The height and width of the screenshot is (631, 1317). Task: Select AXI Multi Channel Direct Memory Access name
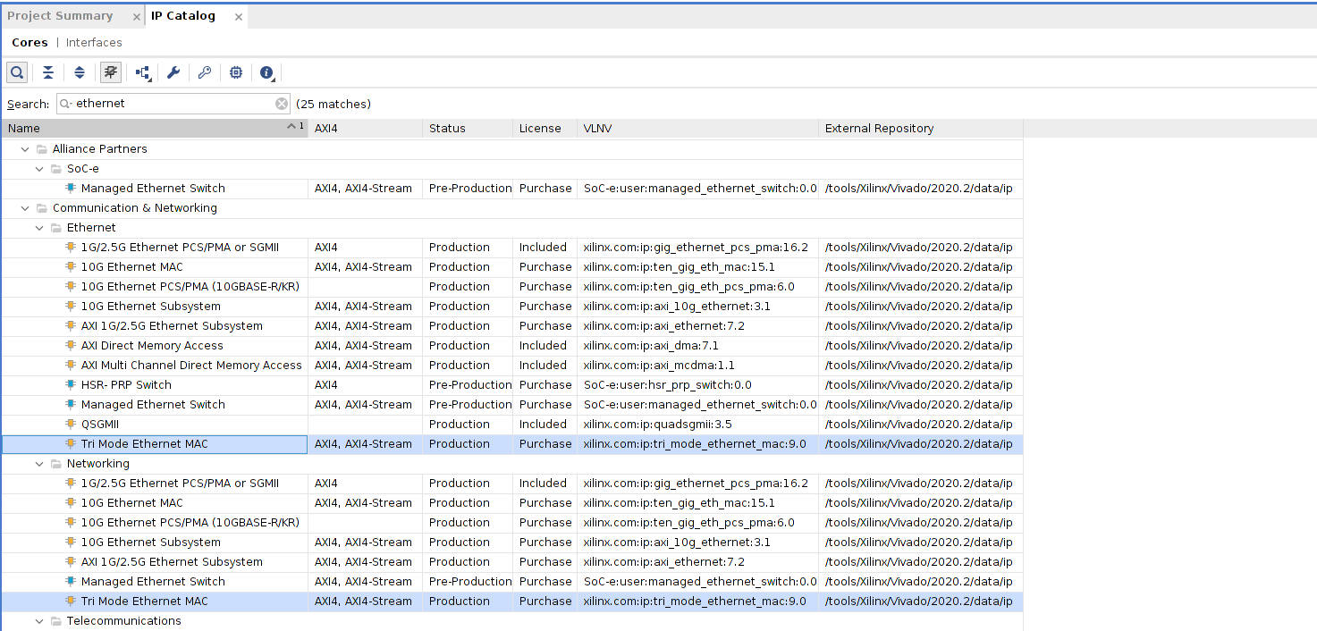[191, 366]
